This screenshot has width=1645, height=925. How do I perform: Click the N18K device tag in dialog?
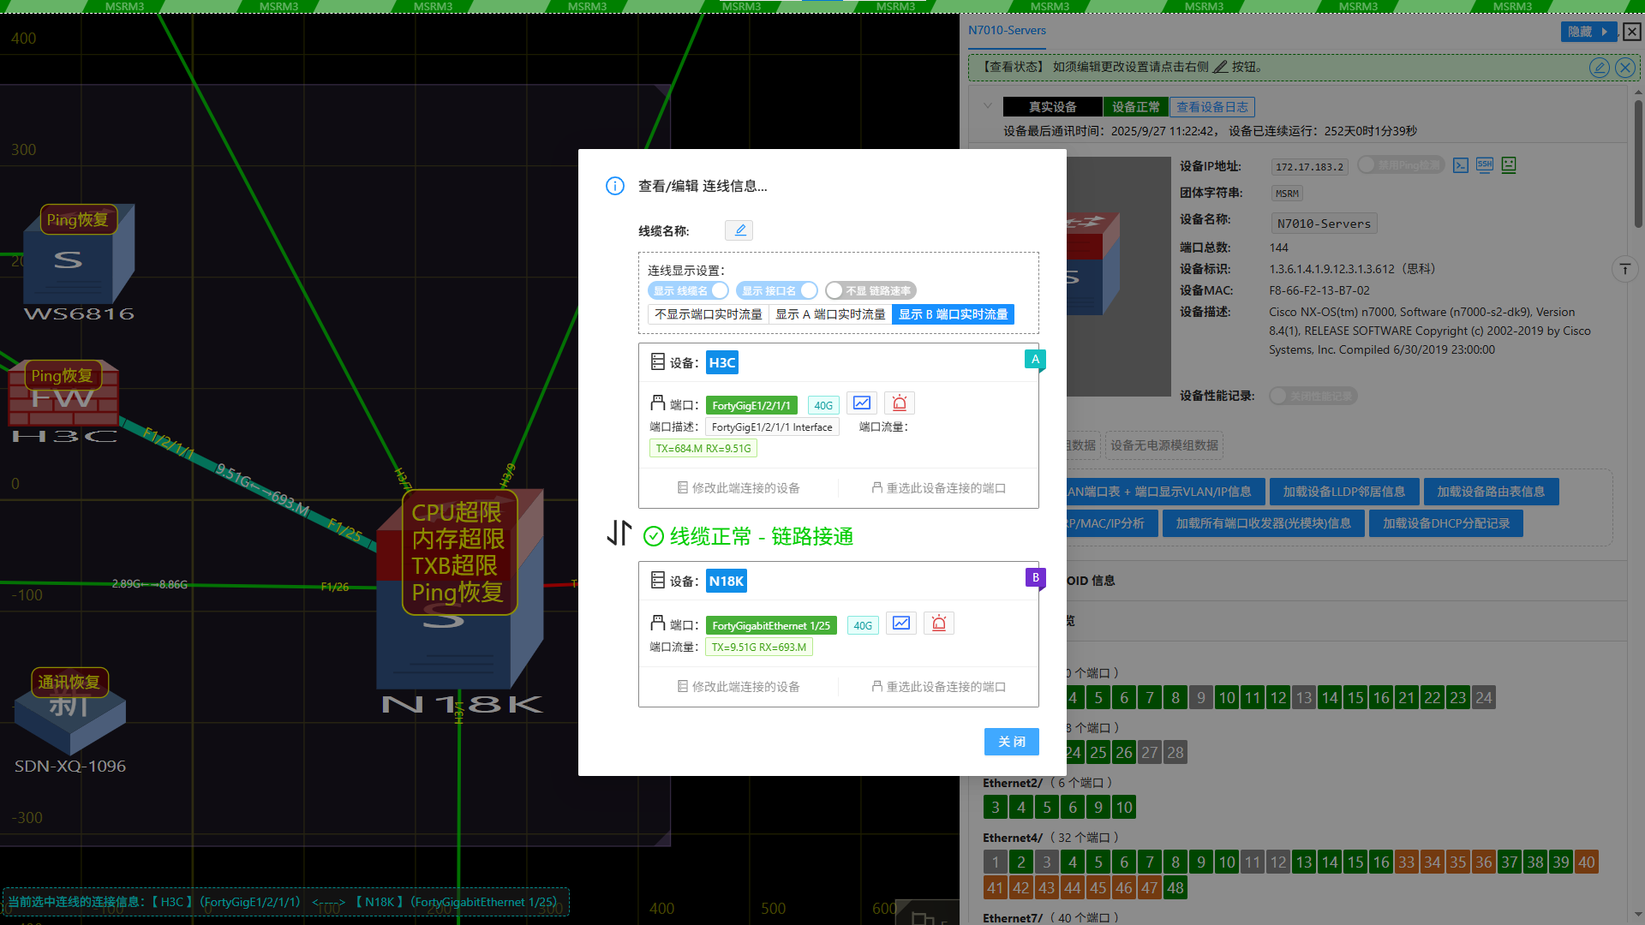coord(726,582)
